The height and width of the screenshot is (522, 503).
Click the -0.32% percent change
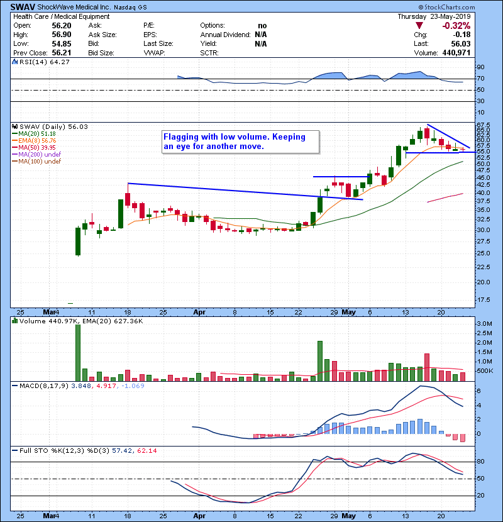pyautogui.click(x=456, y=26)
